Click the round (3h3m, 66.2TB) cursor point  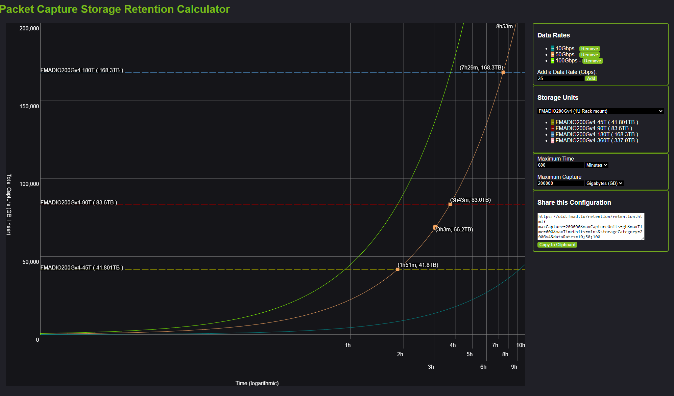435,228
